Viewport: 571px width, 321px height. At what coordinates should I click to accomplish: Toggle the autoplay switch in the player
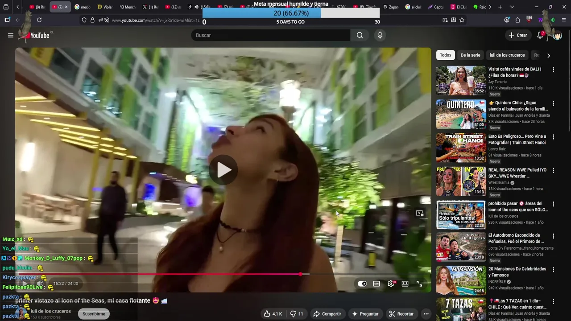click(362, 284)
